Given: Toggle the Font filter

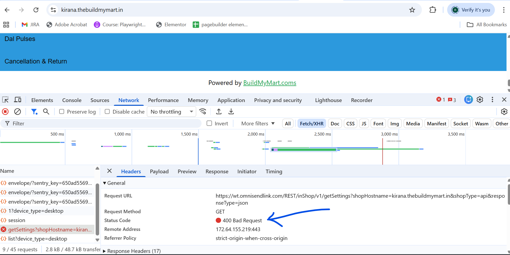Looking at the screenshot, I should 378,123.
